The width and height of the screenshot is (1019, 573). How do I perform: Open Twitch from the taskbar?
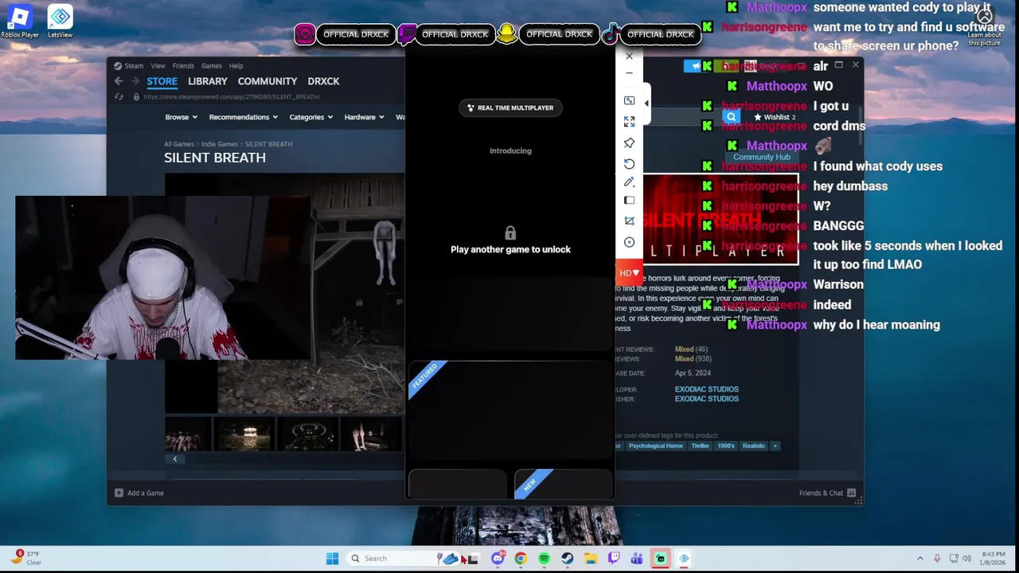click(614, 559)
